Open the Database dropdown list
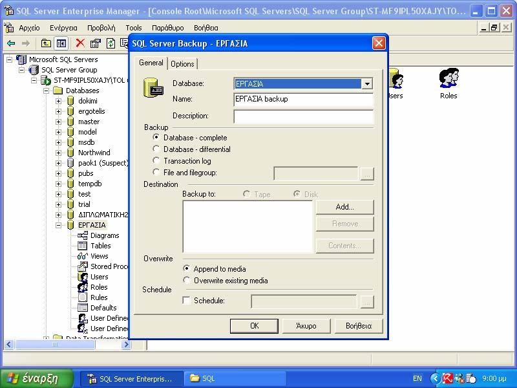This screenshot has width=517, height=388. [367, 84]
